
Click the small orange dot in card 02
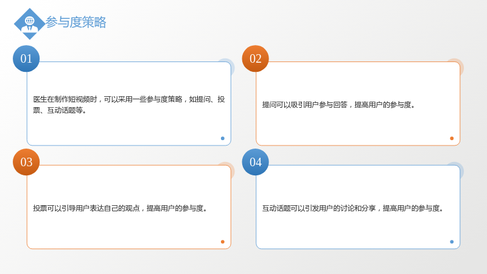(x=452, y=138)
